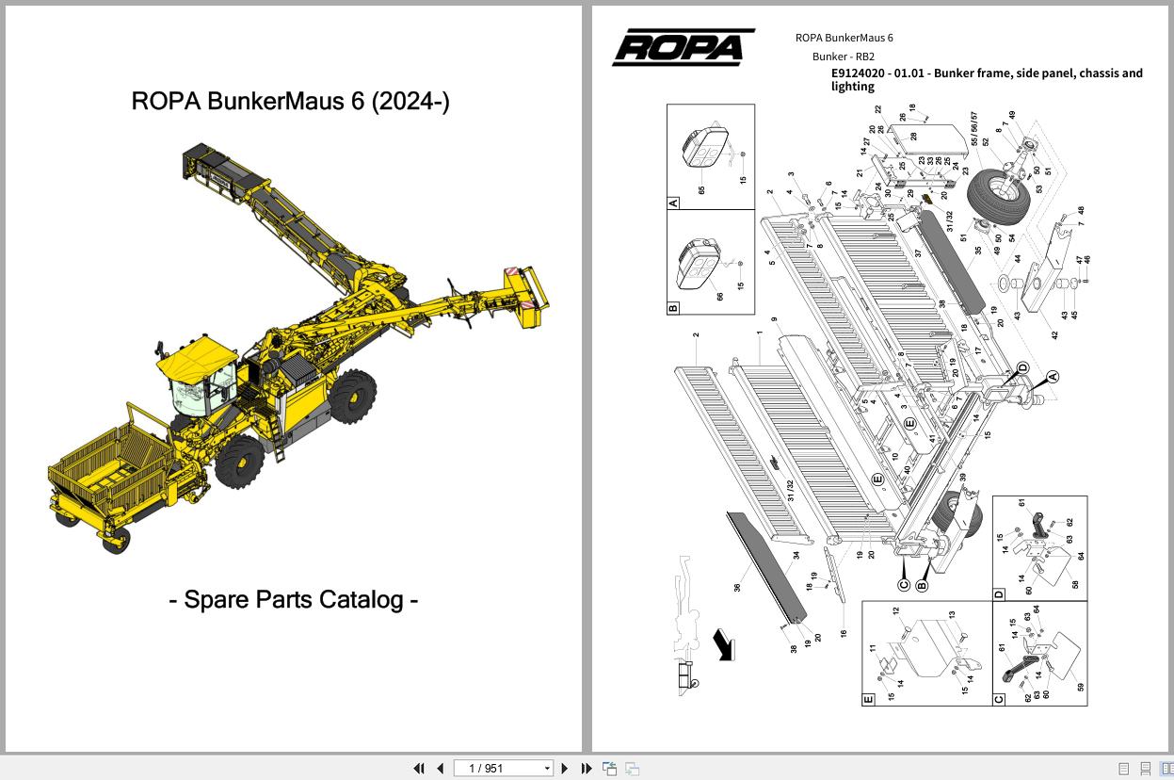
Task: Click the 'ROPA BunkerMaus 6' header line on the parts page
Action: 844,38
